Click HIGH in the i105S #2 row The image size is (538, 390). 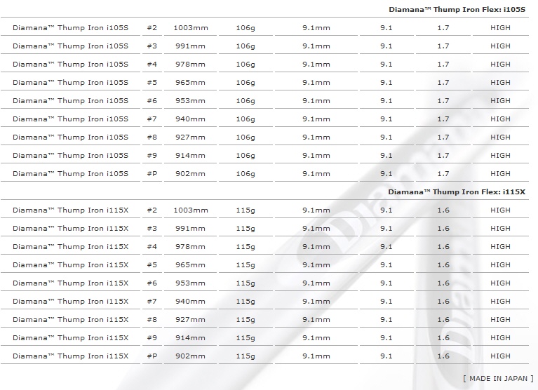tap(500, 28)
